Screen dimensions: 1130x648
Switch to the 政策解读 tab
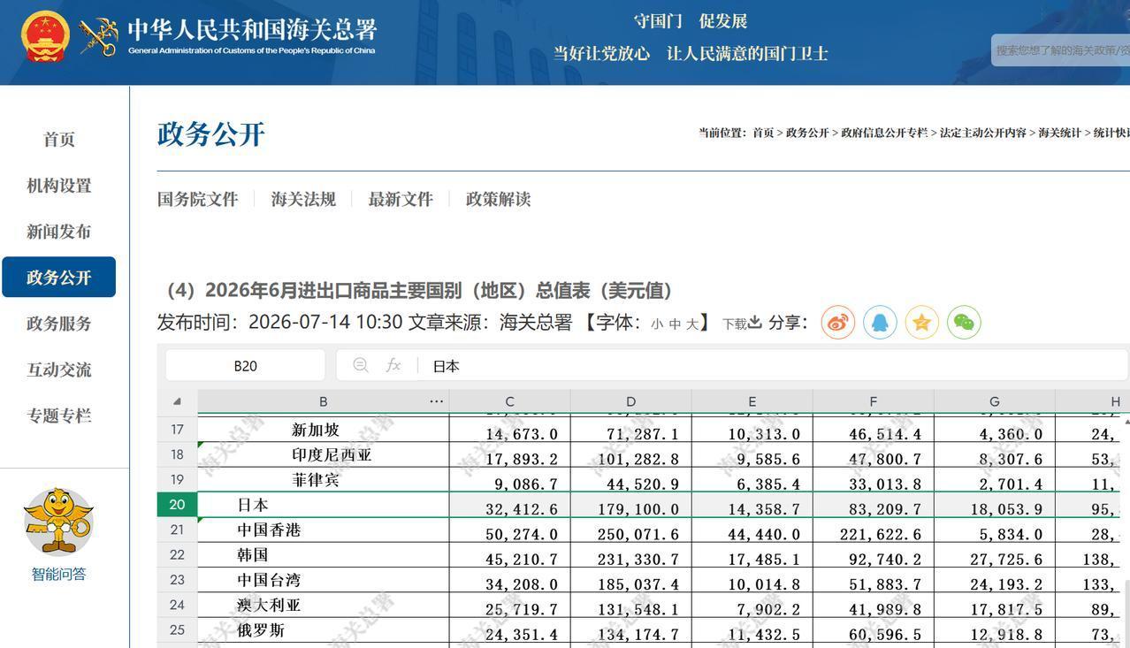click(x=498, y=199)
